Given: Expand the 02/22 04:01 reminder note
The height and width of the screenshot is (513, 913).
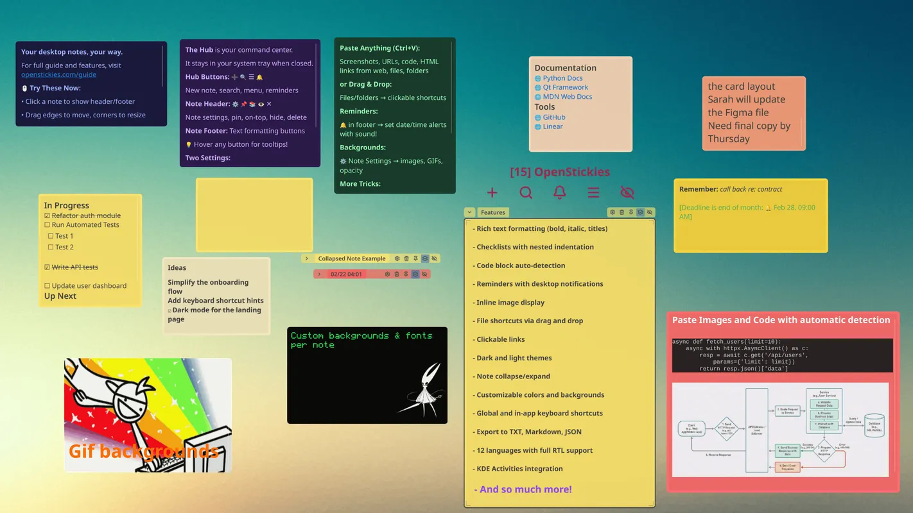Looking at the screenshot, I should click(319, 274).
